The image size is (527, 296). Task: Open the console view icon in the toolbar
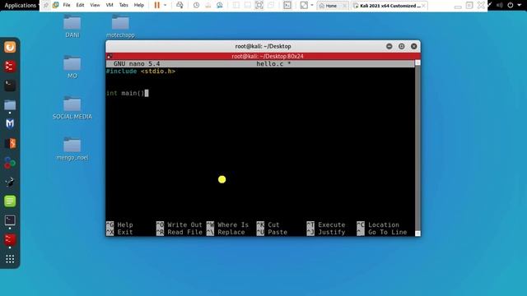(x=287, y=6)
